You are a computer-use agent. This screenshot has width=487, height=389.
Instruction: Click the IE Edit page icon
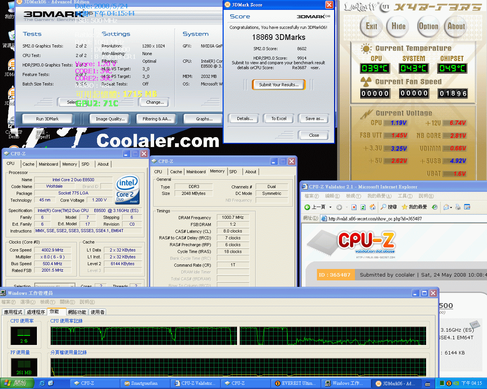click(x=467, y=207)
